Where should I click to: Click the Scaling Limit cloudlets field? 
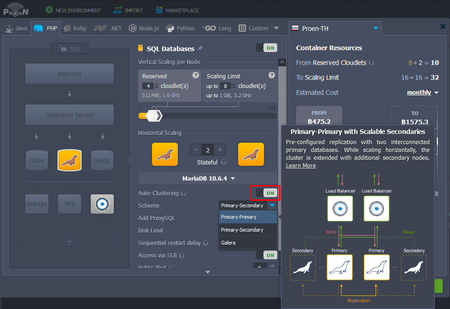click(x=226, y=86)
